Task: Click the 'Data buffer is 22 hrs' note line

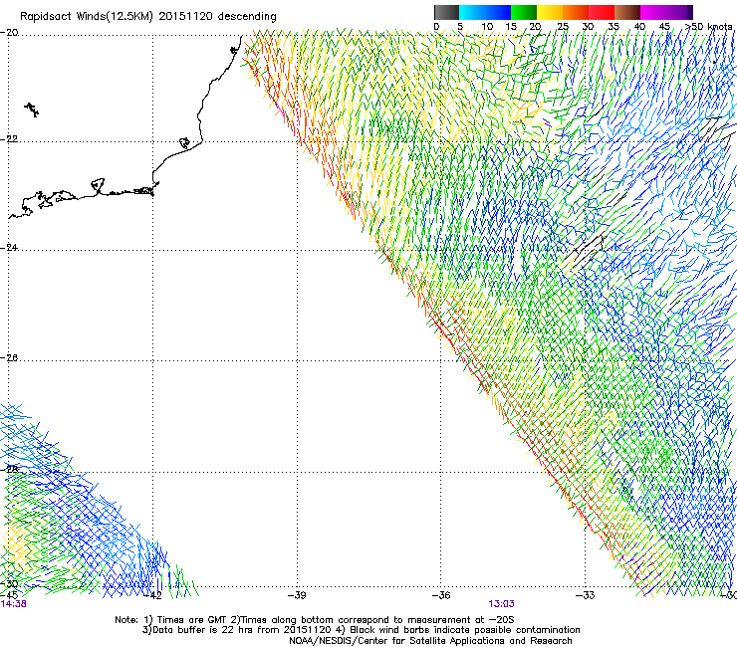Action: pyautogui.click(x=361, y=630)
